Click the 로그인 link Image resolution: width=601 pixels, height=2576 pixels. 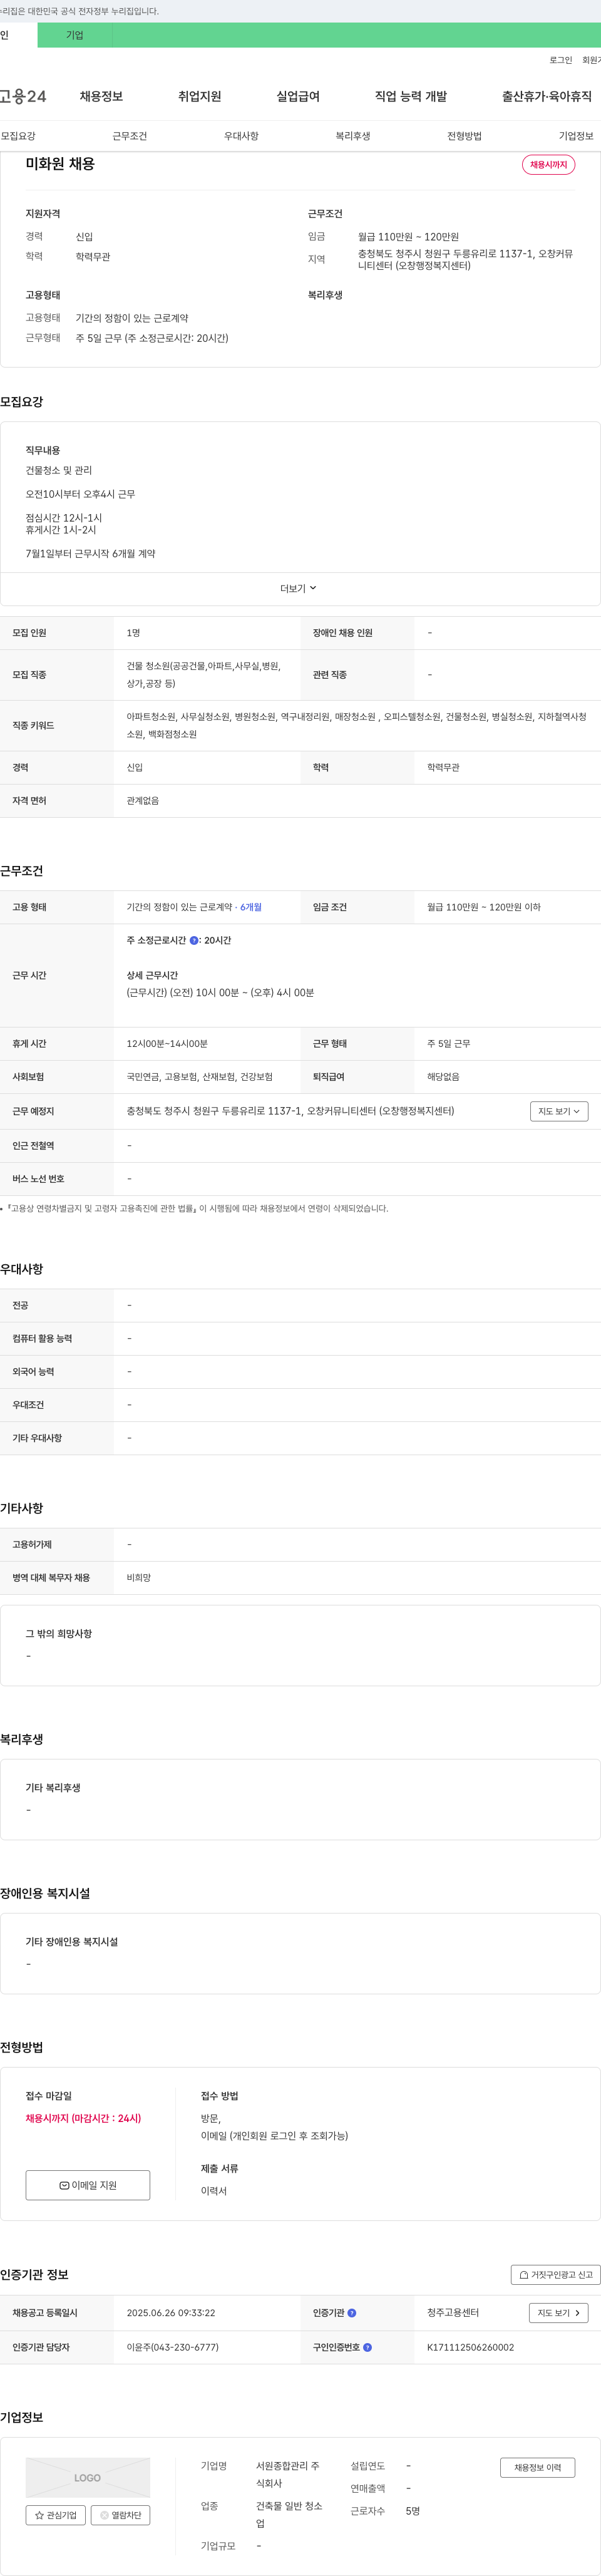click(x=561, y=60)
